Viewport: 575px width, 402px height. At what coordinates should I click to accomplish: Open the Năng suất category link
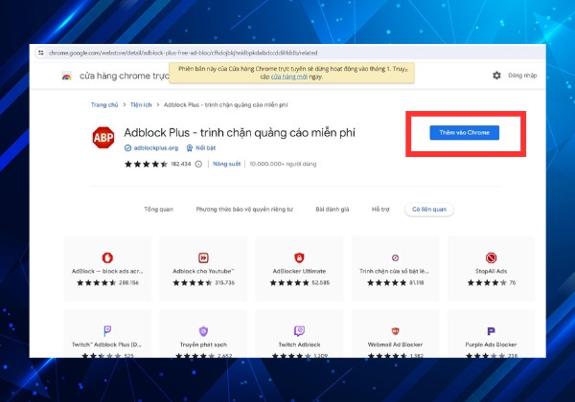[226, 164]
